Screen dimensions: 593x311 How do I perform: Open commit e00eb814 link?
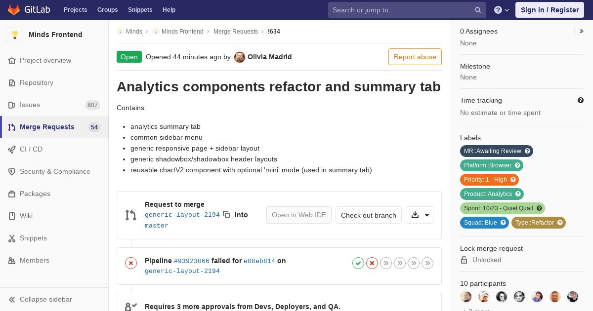click(x=259, y=261)
